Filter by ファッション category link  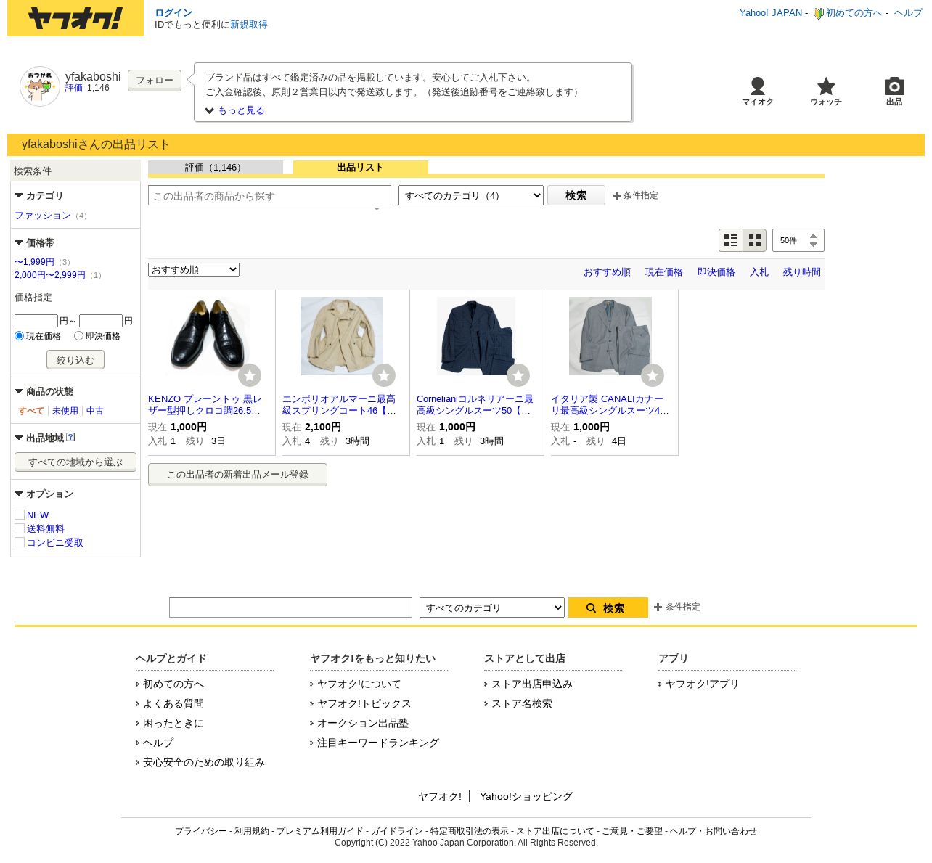(x=43, y=216)
